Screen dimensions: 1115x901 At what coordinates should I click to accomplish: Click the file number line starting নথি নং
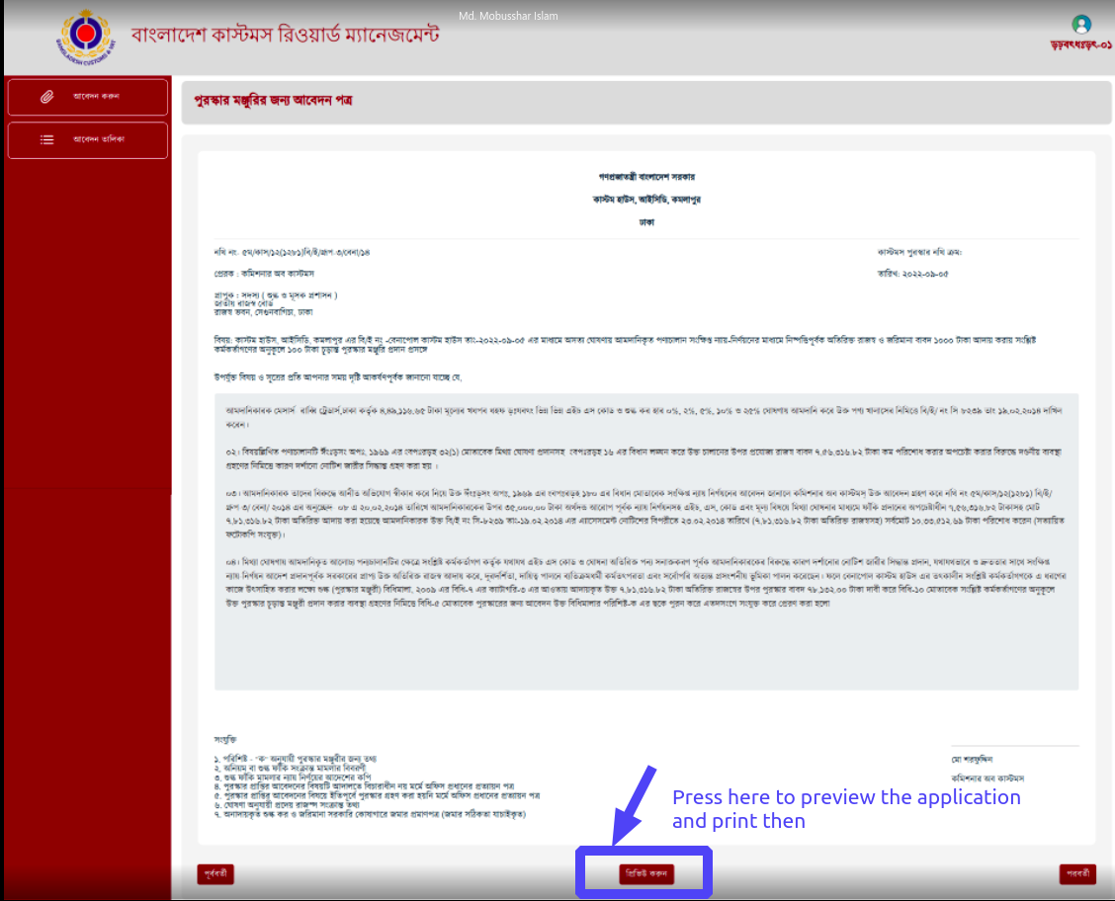[292, 252]
